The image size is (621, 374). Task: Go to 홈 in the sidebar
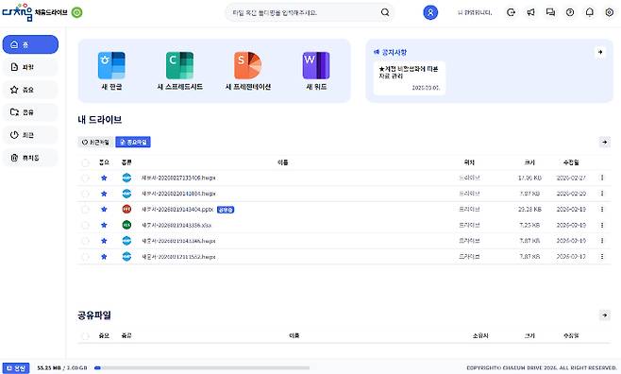click(30, 44)
